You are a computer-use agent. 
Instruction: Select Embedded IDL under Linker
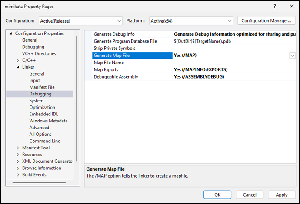[x=43, y=114]
